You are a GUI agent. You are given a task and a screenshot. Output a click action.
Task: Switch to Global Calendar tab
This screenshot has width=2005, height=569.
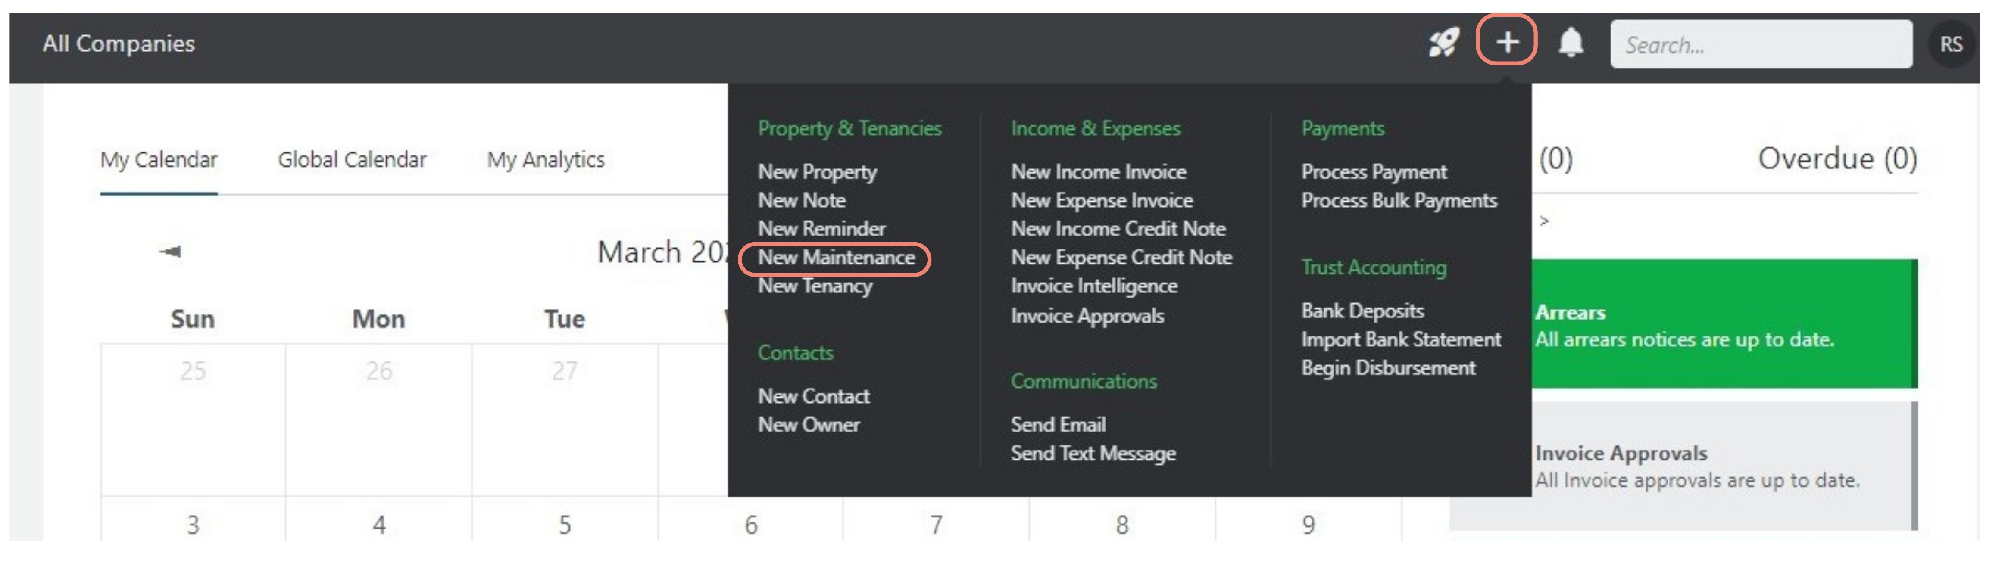352,159
